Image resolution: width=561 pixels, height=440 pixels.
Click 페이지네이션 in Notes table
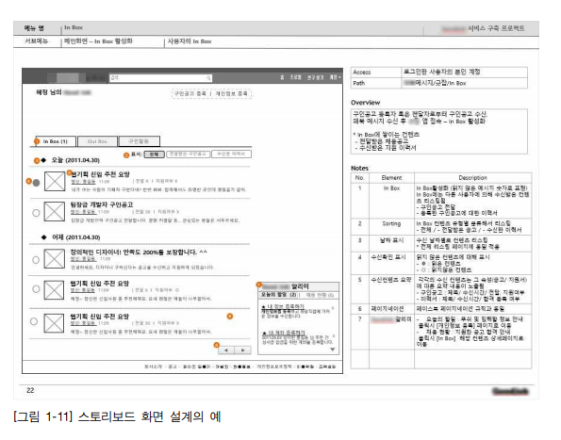pos(388,309)
